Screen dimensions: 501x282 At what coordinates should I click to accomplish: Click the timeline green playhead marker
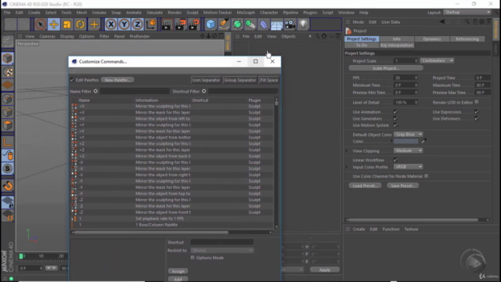pos(21,256)
